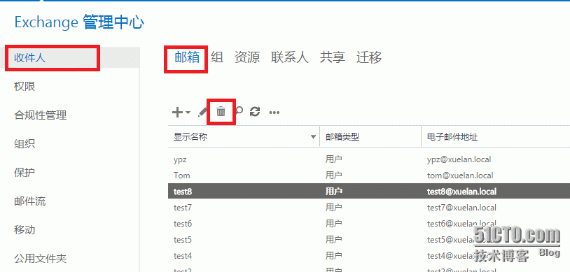The image size is (570, 272).
Task: Select the test8 mailbox row
Action: (x=369, y=192)
